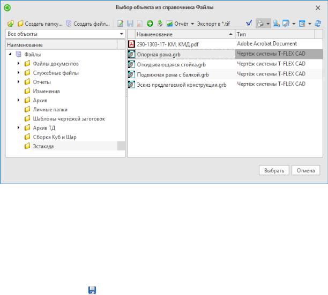Click the Отмена button
328x295 pixels.
pos(306,170)
